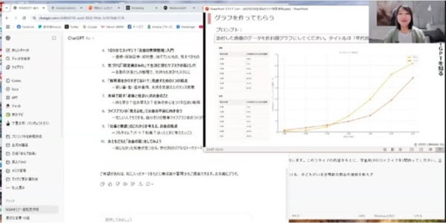Viewport: 446px width, 223px height.
Task: Click the browser back arrow
Action: point(7,18)
